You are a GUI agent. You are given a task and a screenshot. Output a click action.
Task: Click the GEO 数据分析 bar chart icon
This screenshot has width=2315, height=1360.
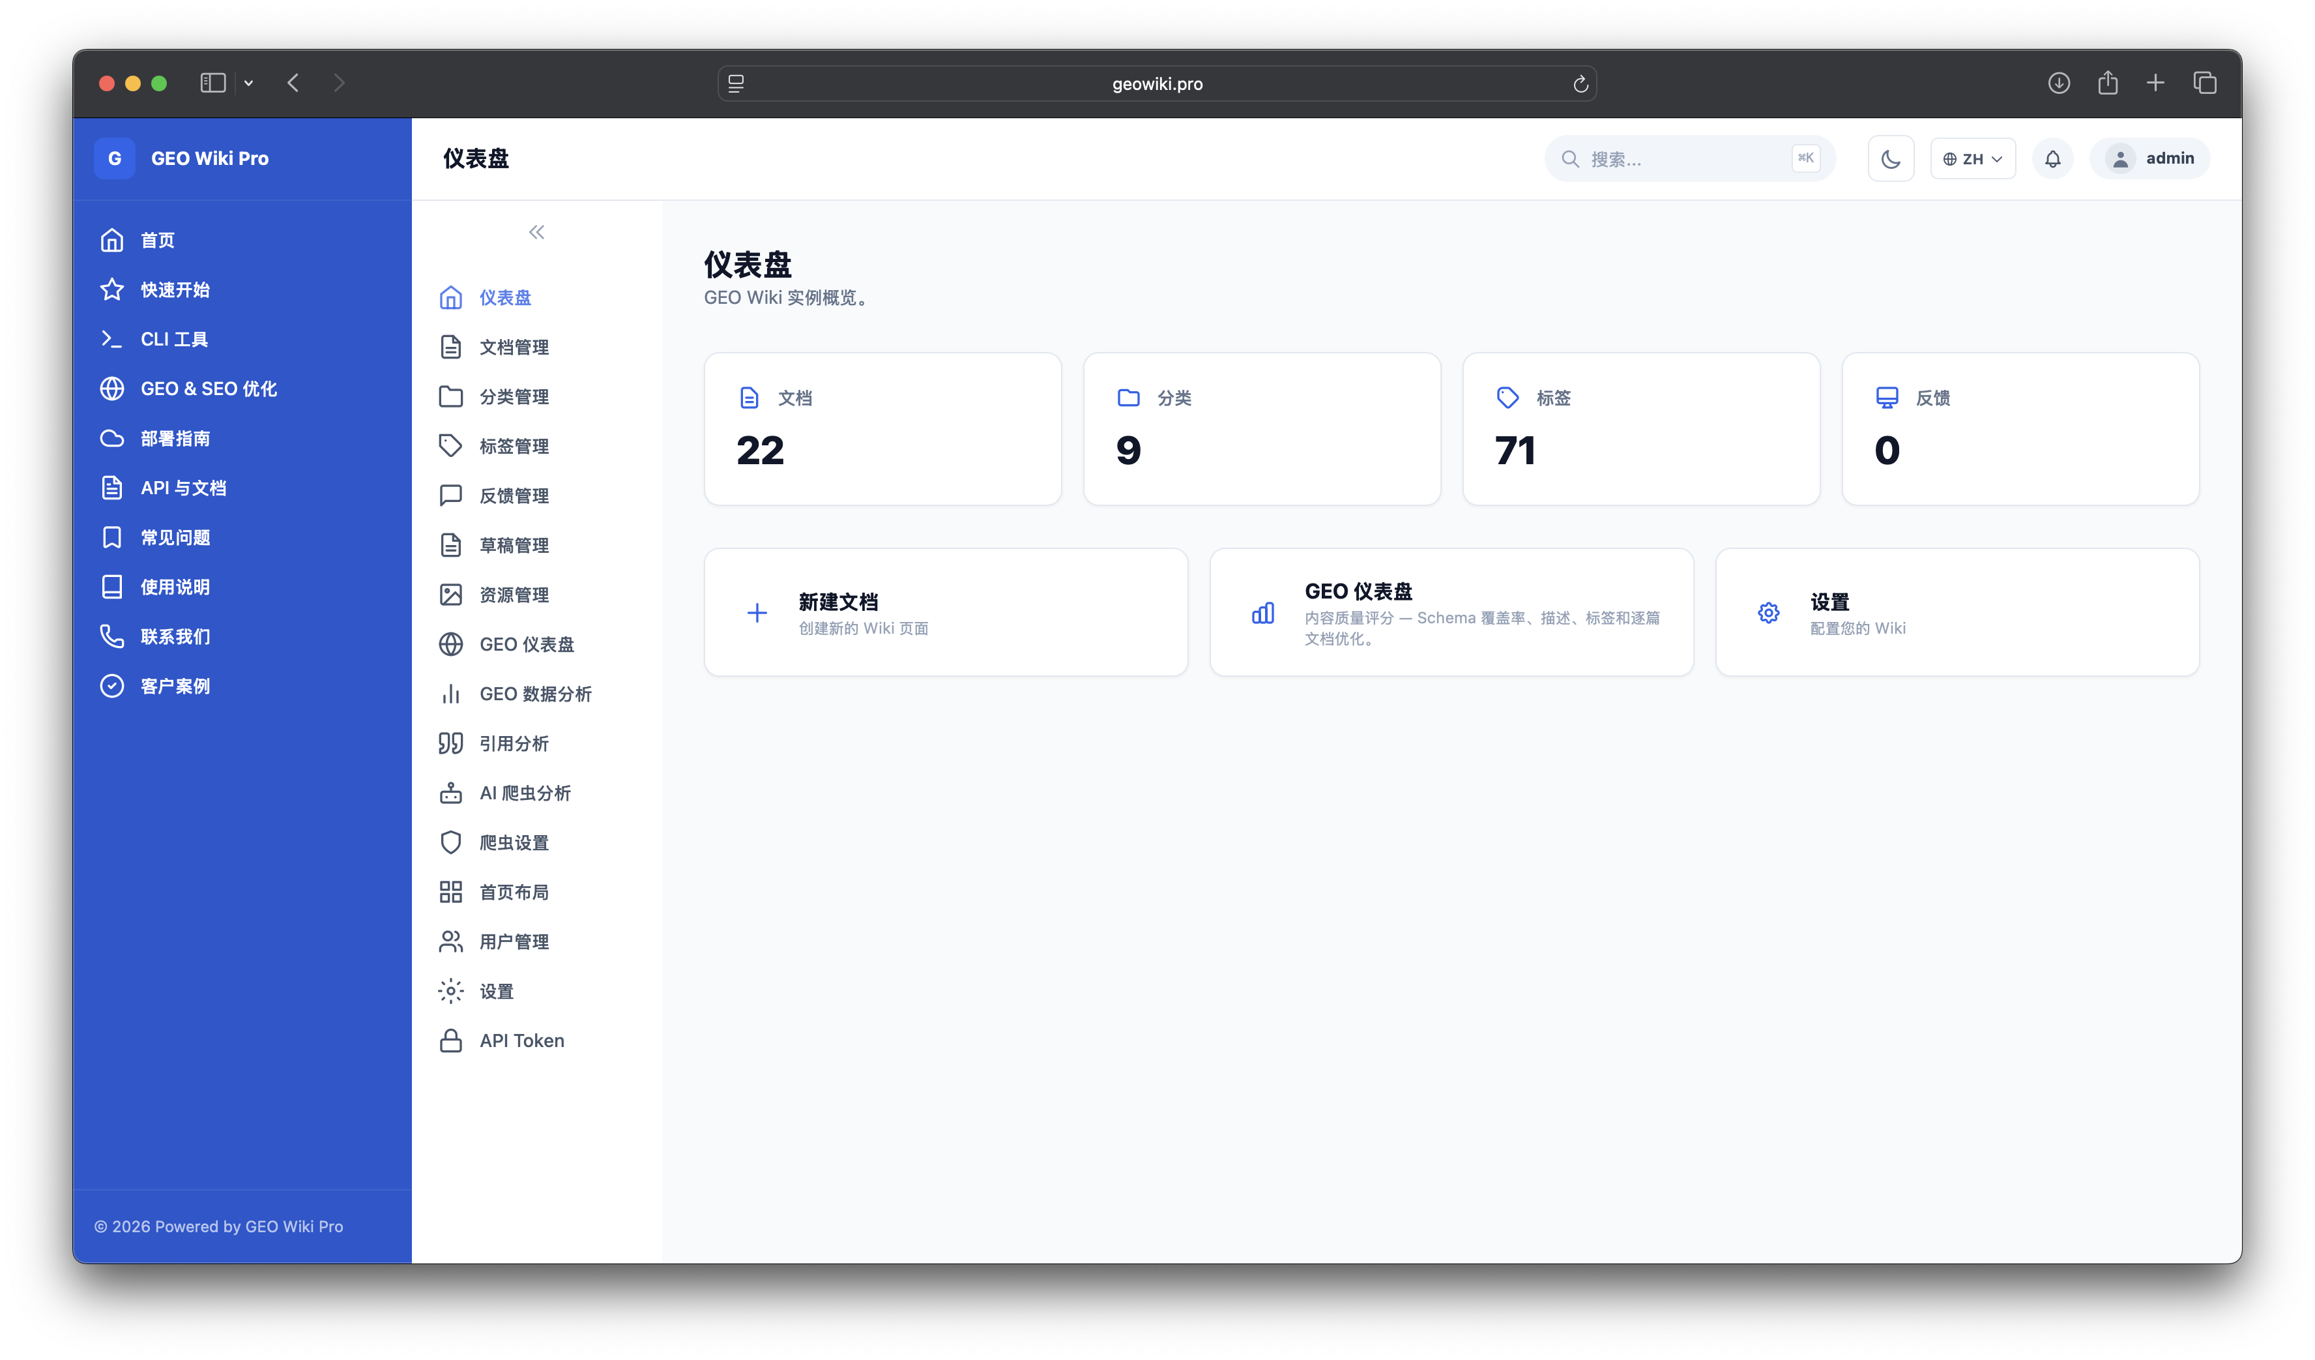450,695
